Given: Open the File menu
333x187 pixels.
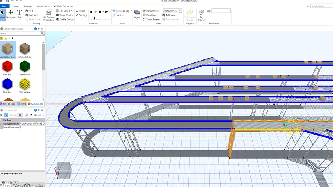Looking at the screenshot, I should pos(4,6).
